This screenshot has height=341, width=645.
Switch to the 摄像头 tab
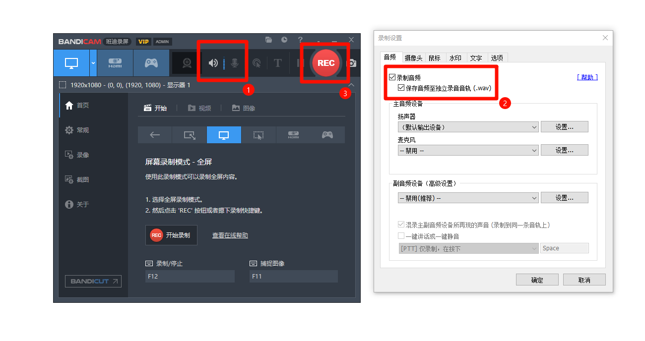413,58
